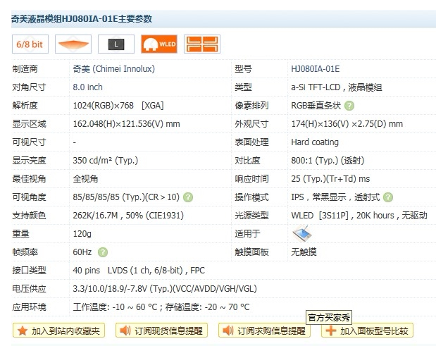436x346 pixels.
Task: Click the 电压供应 row label
Action: tap(29, 289)
